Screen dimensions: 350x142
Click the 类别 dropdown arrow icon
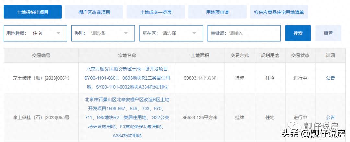point(126,33)
